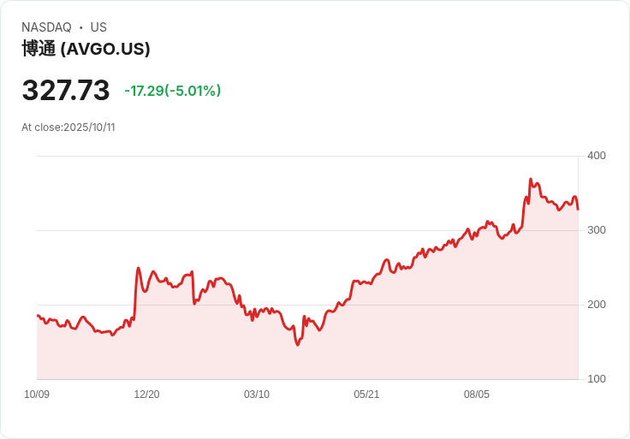The width and height of the screenshot is (630, 439).
Task: Select the 12/20 date marker
Action: tap(146, 395)
